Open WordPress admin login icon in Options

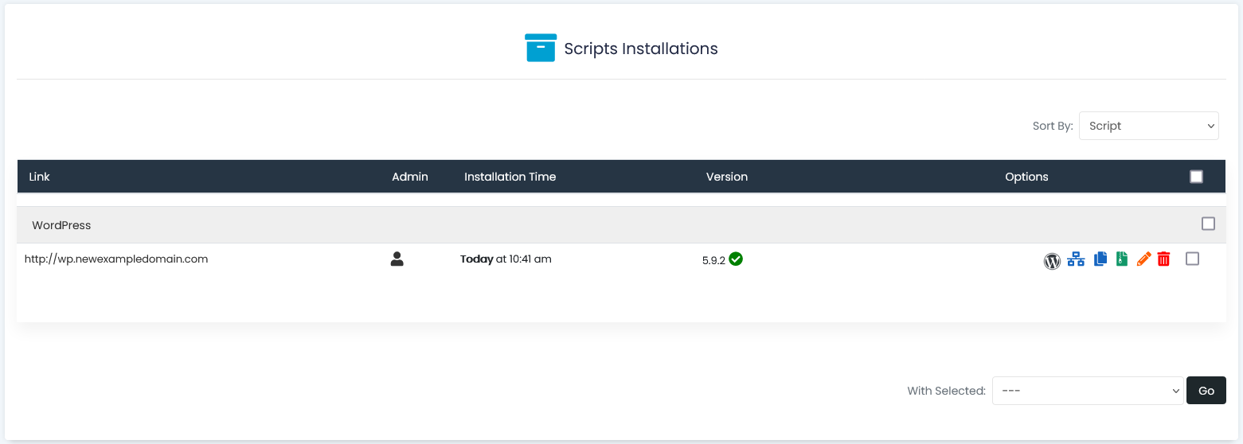[x=1052, y=260]
